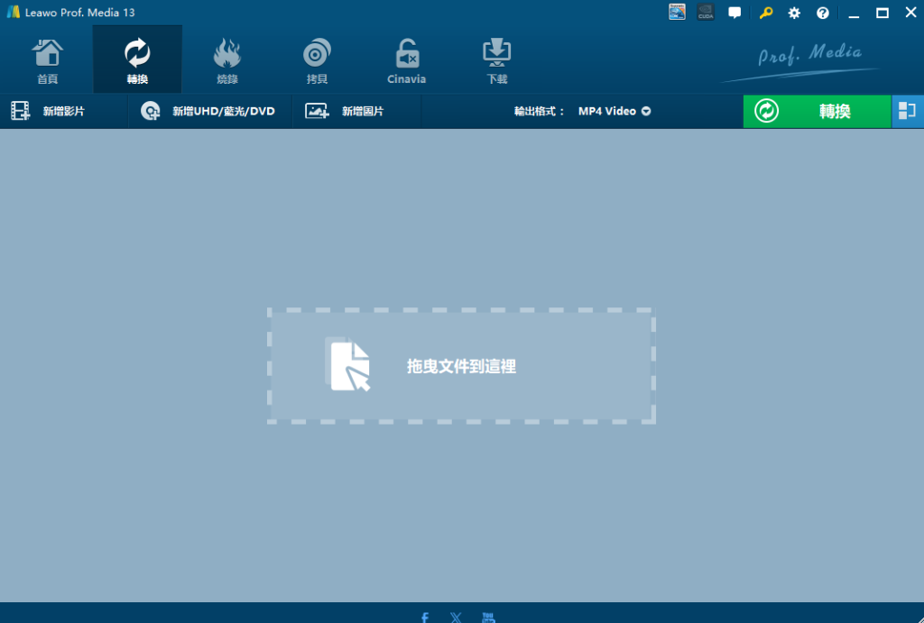Select the 轉換 convert tab
Screen dimensions: 924x623
(137, 60)
